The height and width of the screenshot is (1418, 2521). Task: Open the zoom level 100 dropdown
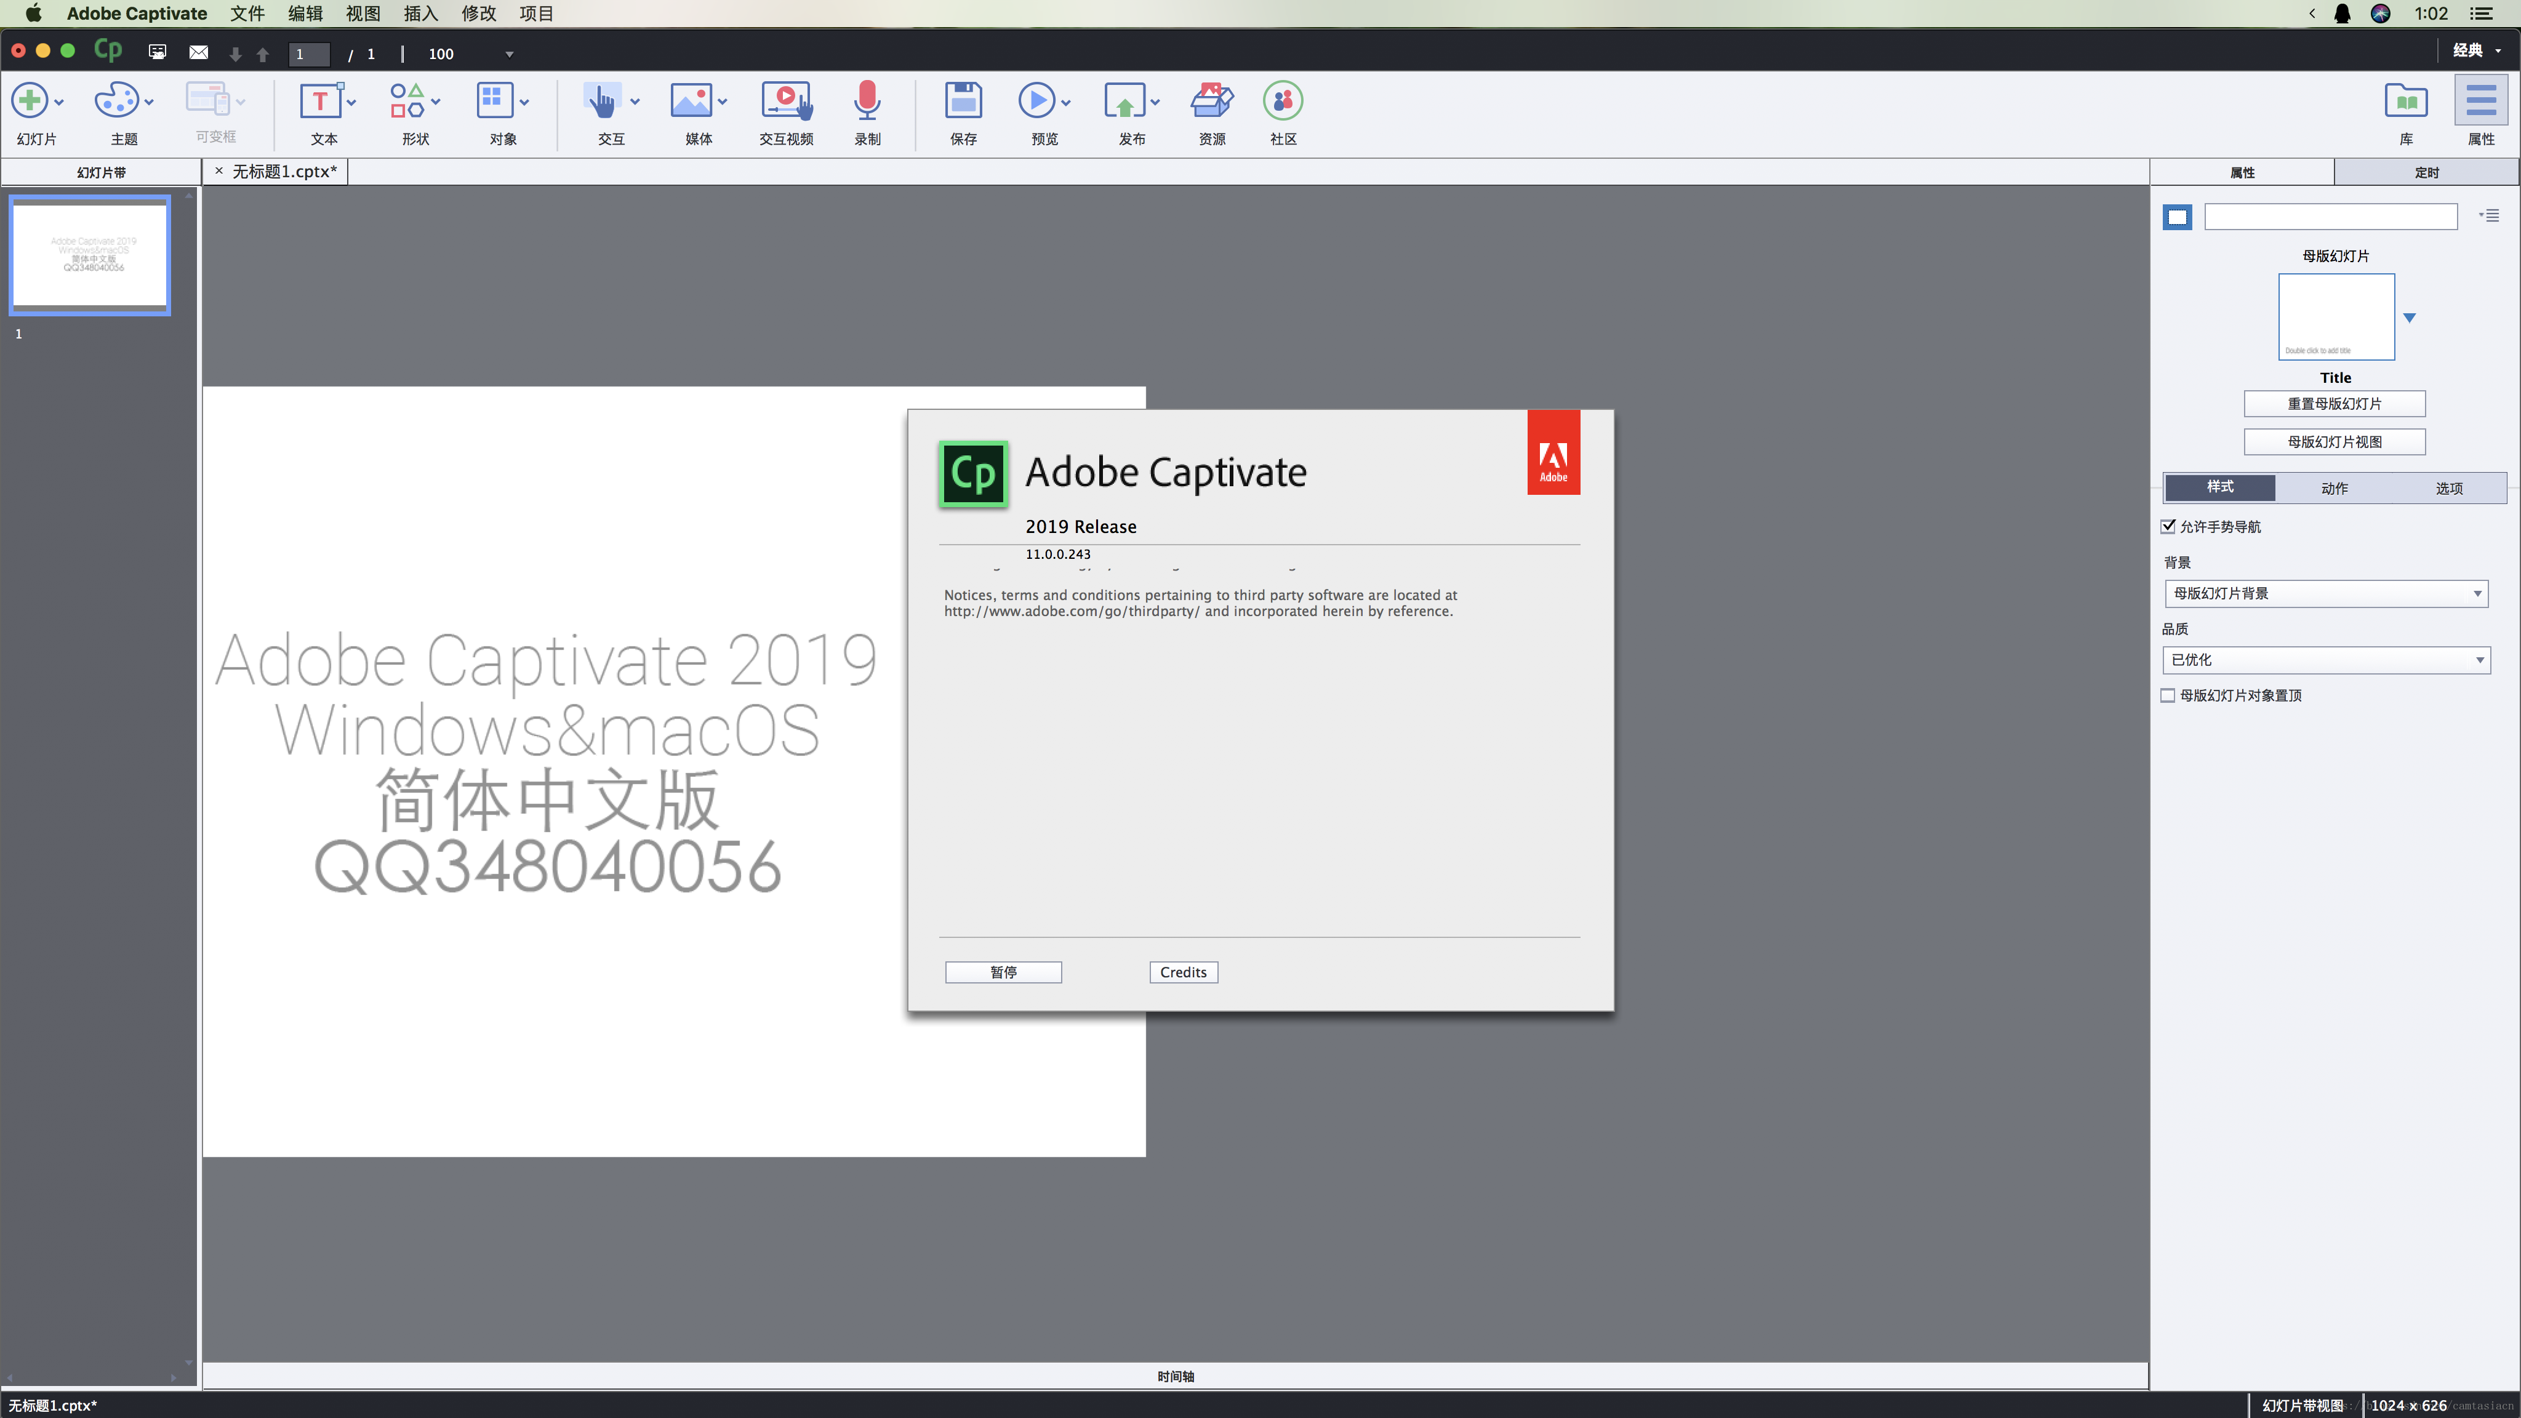coord(509,54)
